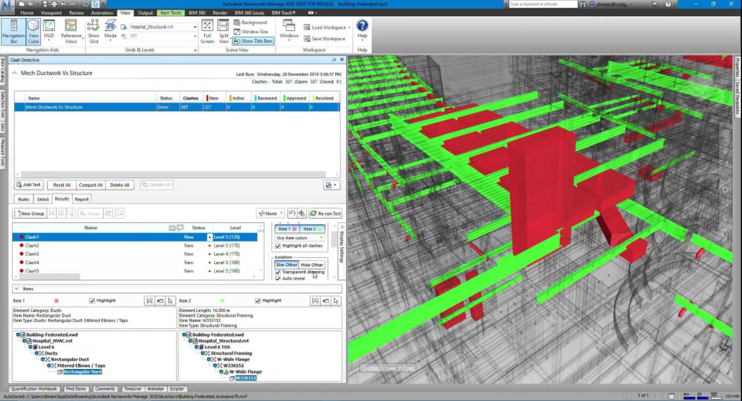Click the Re-run Test button
The height and width of the screenshot is (401, 742).
[325, 214]
